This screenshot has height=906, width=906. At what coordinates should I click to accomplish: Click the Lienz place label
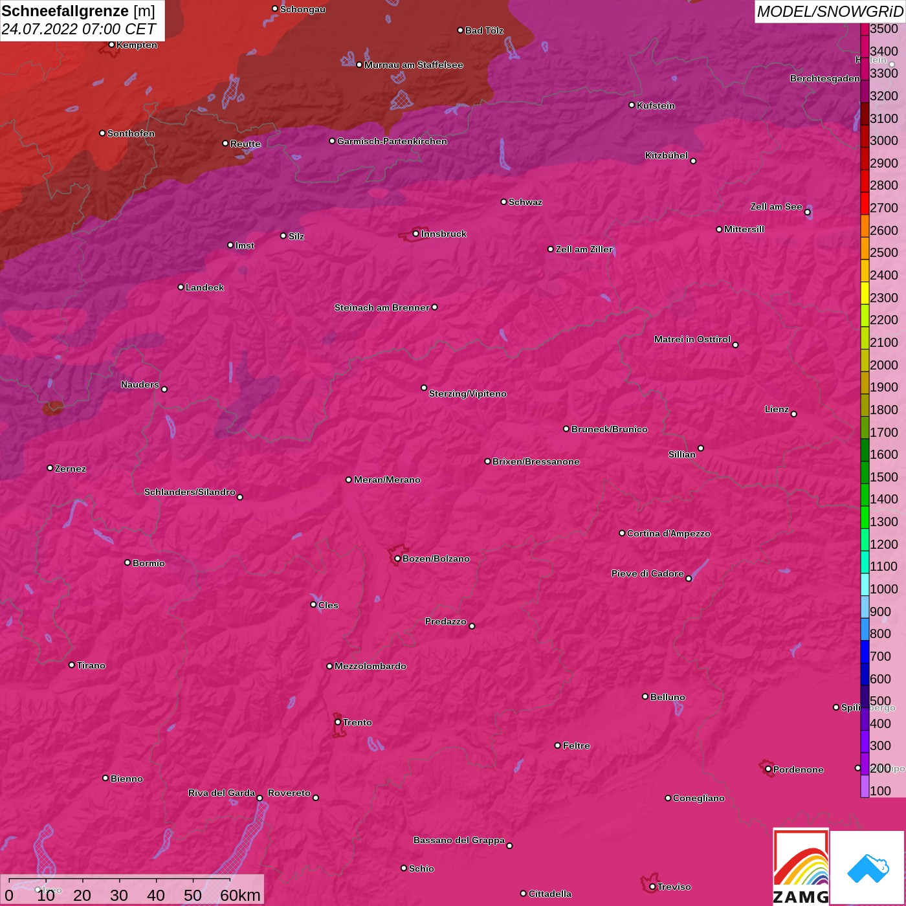777,409
